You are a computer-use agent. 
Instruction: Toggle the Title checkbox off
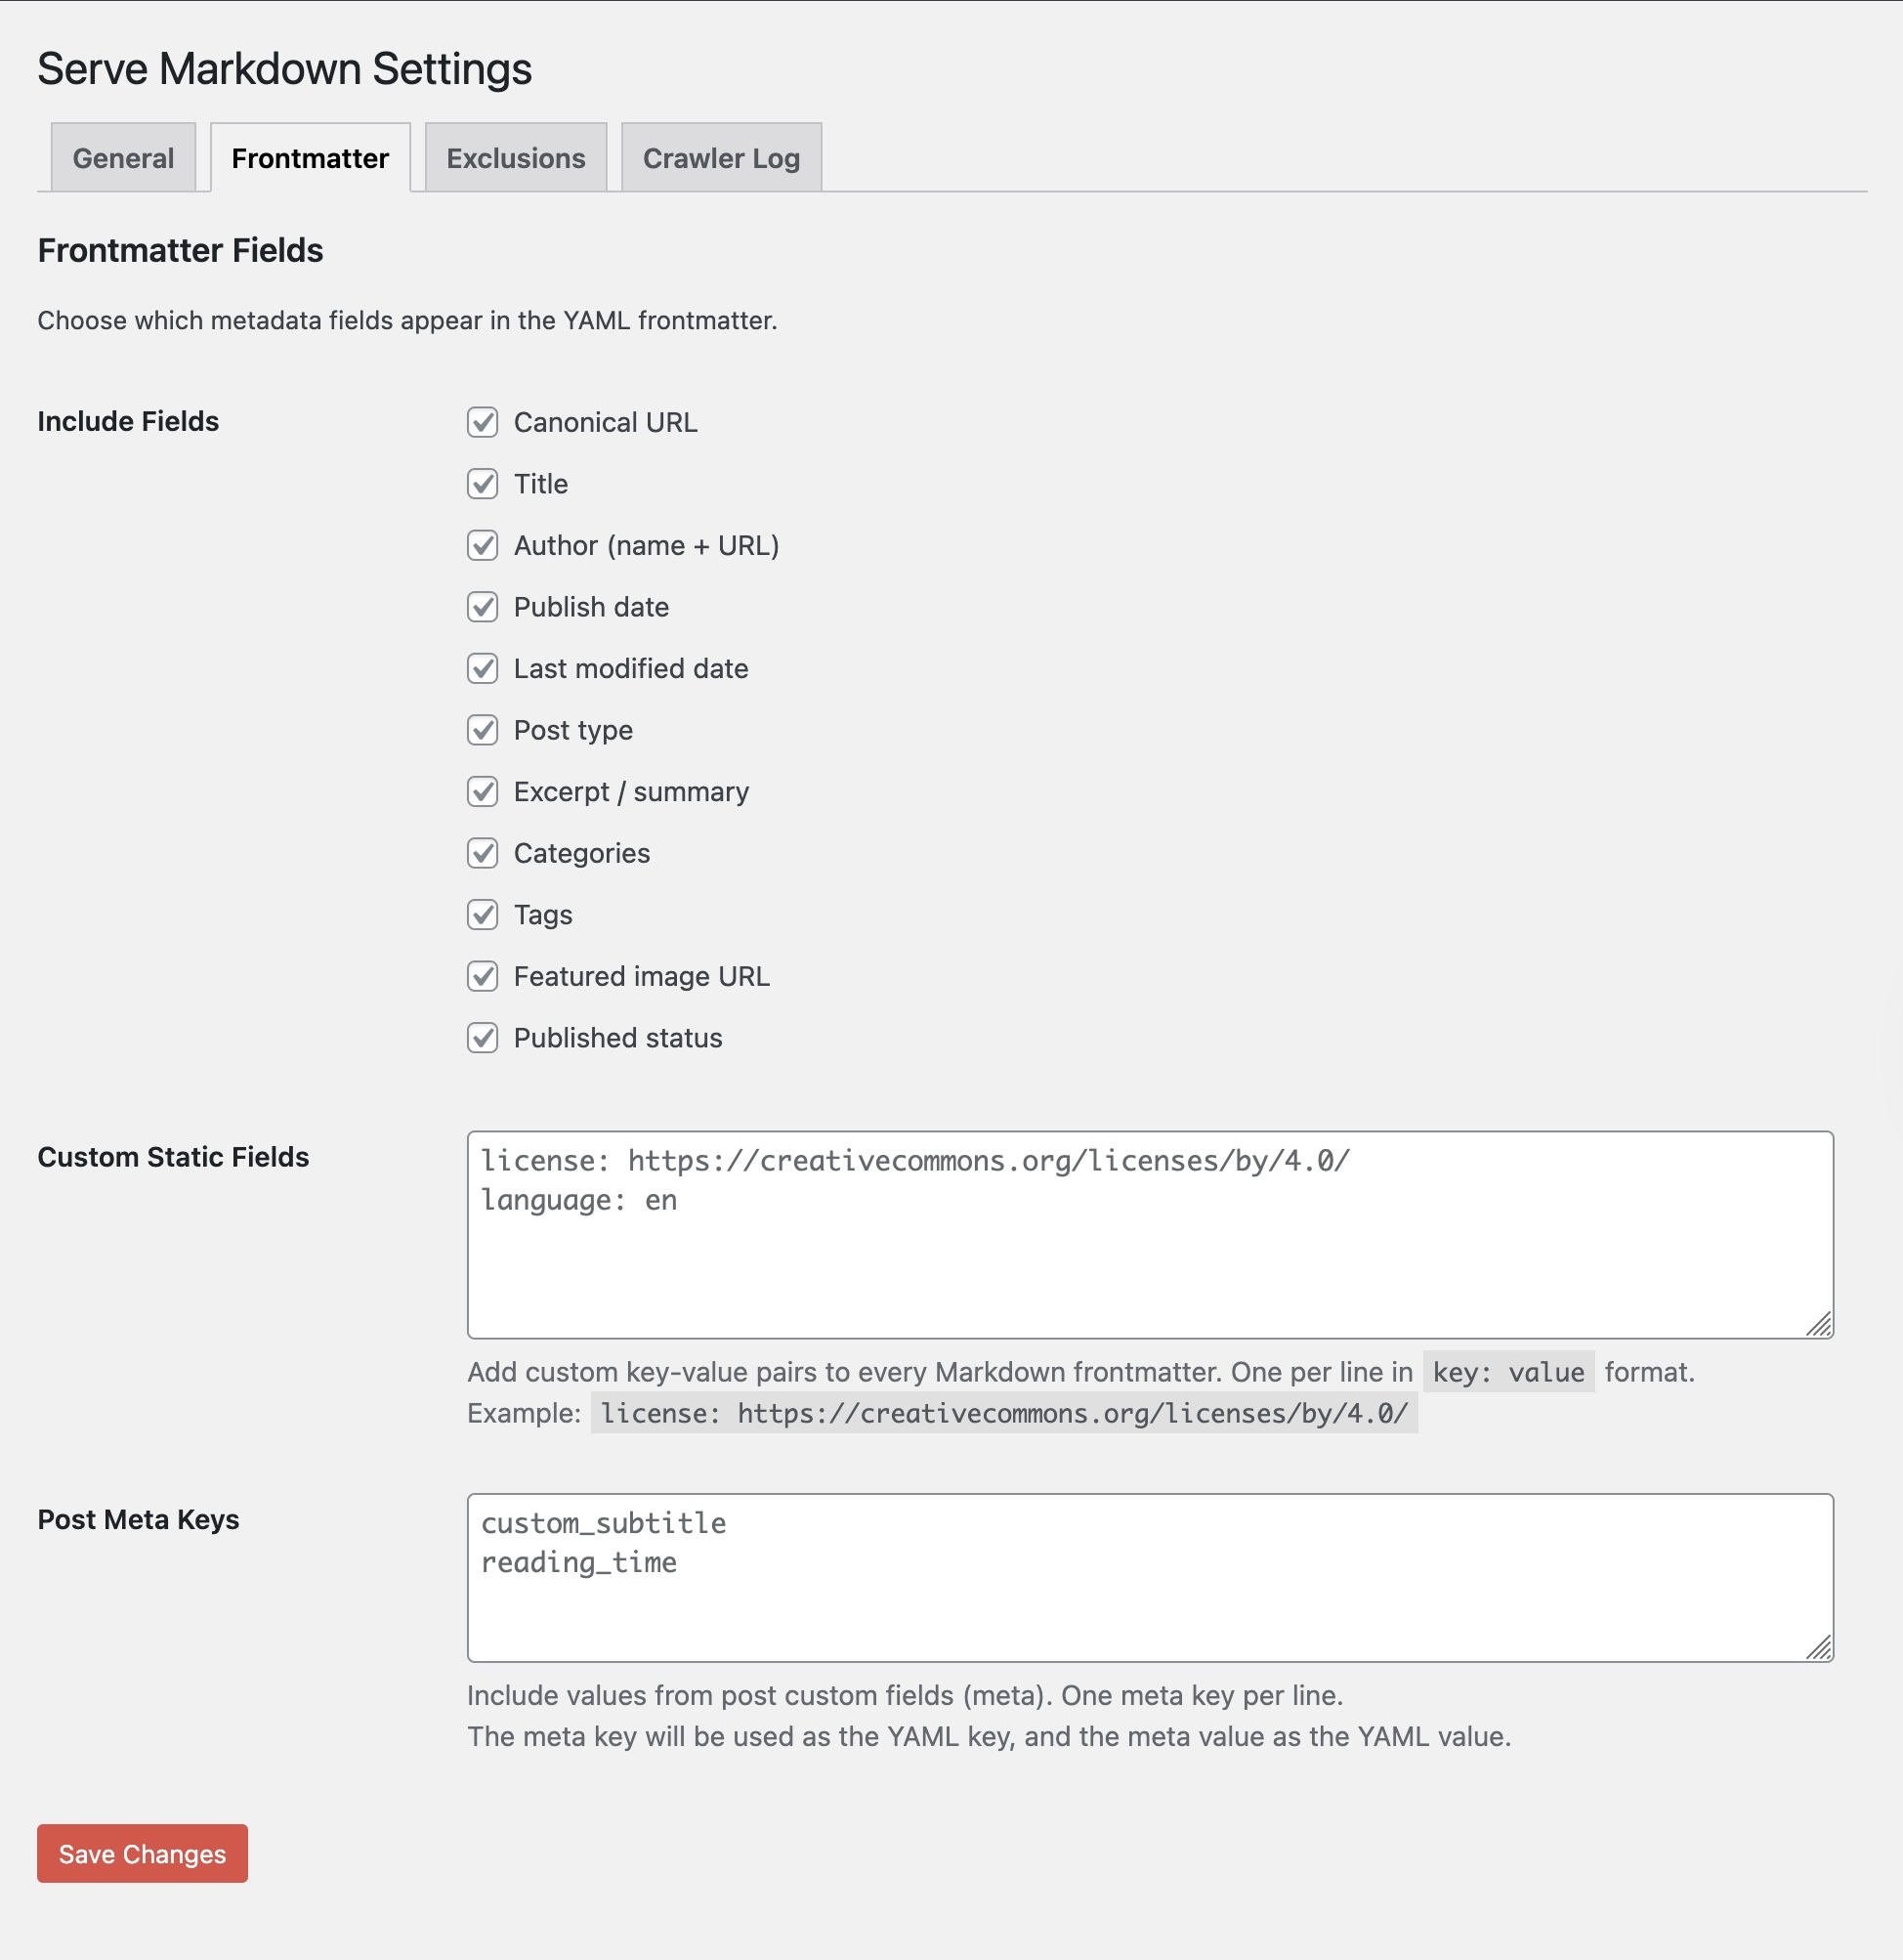click(482, 484)
